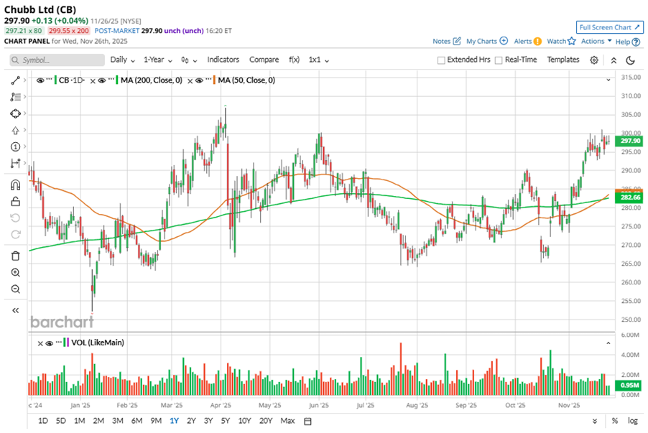Open the 1-Year period dropdown
The image size is (648, 433).
pyautogui.click(x=158, y=60)
